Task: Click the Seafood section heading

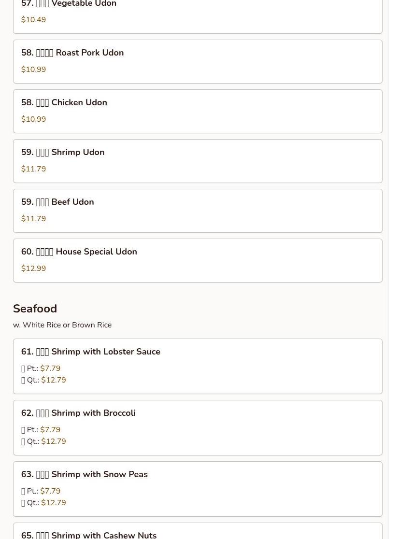Action: click(x=35, y=308)
